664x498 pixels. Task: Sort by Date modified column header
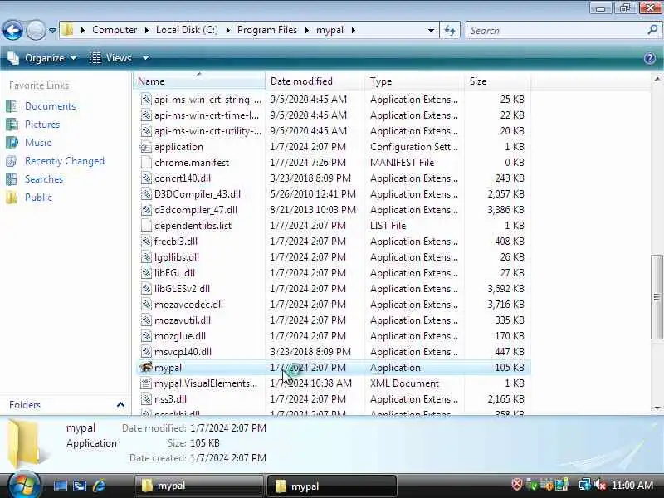pos(315,81)
